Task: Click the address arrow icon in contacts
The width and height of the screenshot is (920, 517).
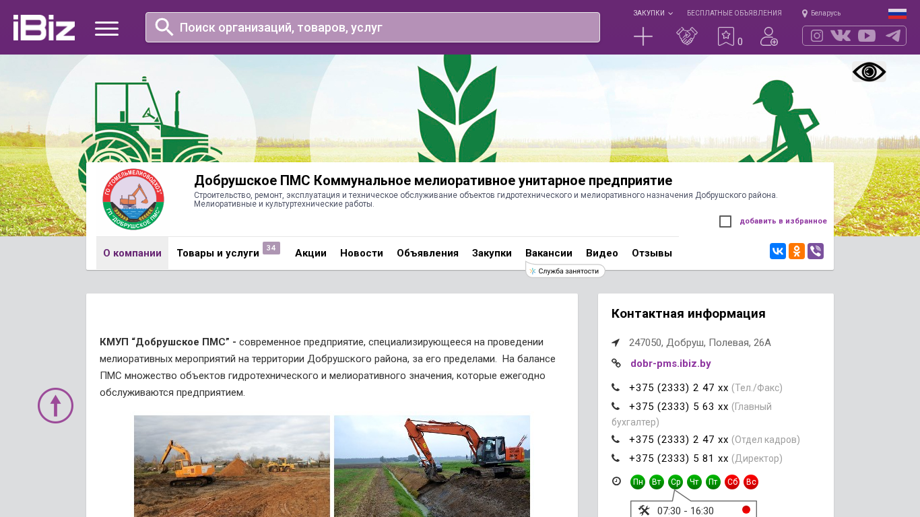Action: click(616, 343)
